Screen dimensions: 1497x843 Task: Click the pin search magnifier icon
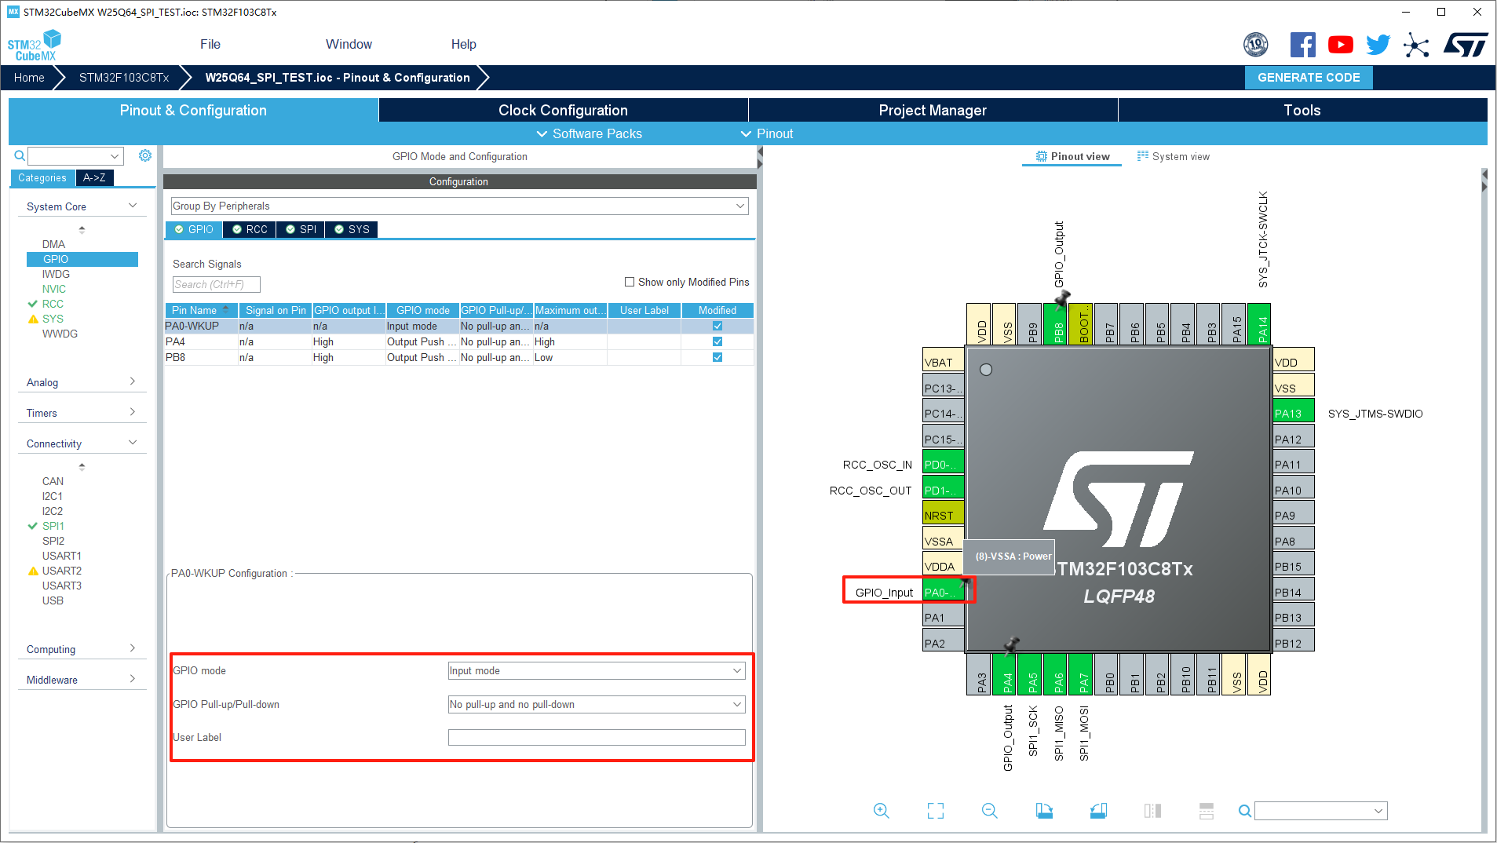click(x=1244, y=811)
